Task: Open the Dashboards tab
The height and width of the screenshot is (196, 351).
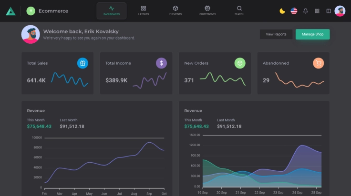Action: 111,10
